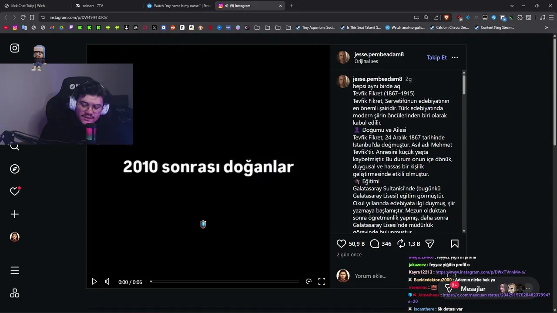Open the Explore compass icon
The image size is (557, 313).
click(15, 169)
